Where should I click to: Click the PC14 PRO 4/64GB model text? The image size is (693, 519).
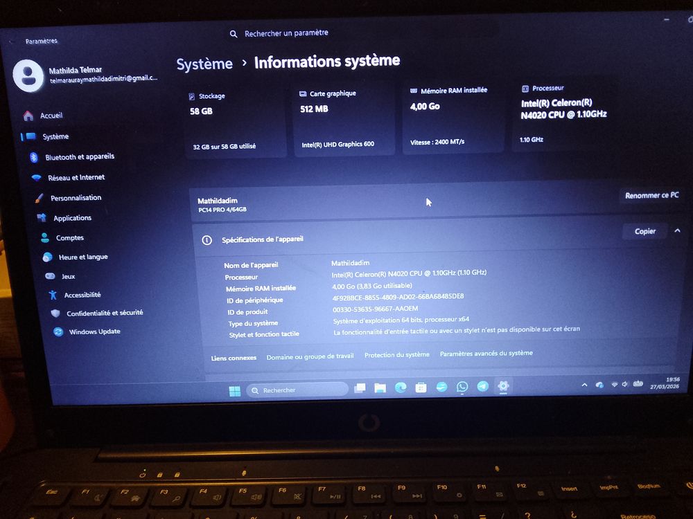tap(222, 210)
